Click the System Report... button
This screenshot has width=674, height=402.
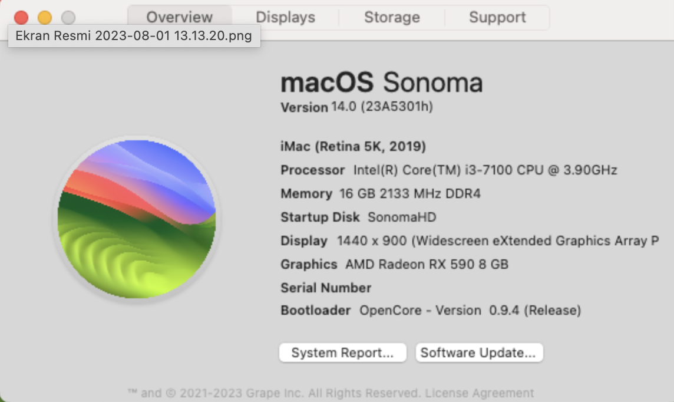(x=342, y=352)
